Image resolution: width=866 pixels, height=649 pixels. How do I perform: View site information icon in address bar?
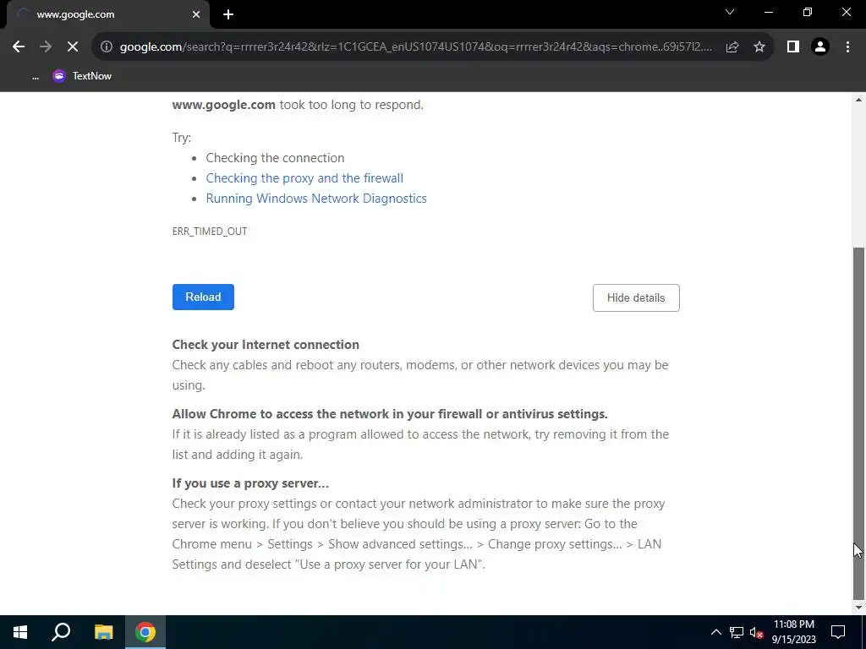click(106, 47)
